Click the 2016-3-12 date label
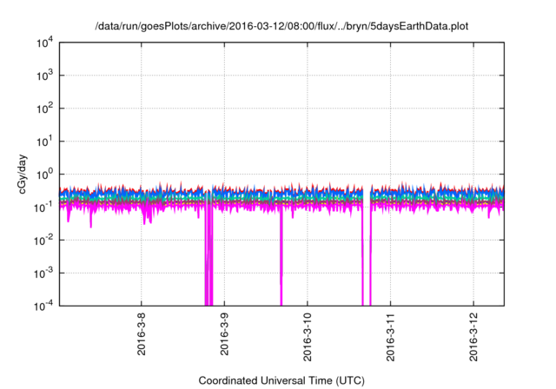 473,337
